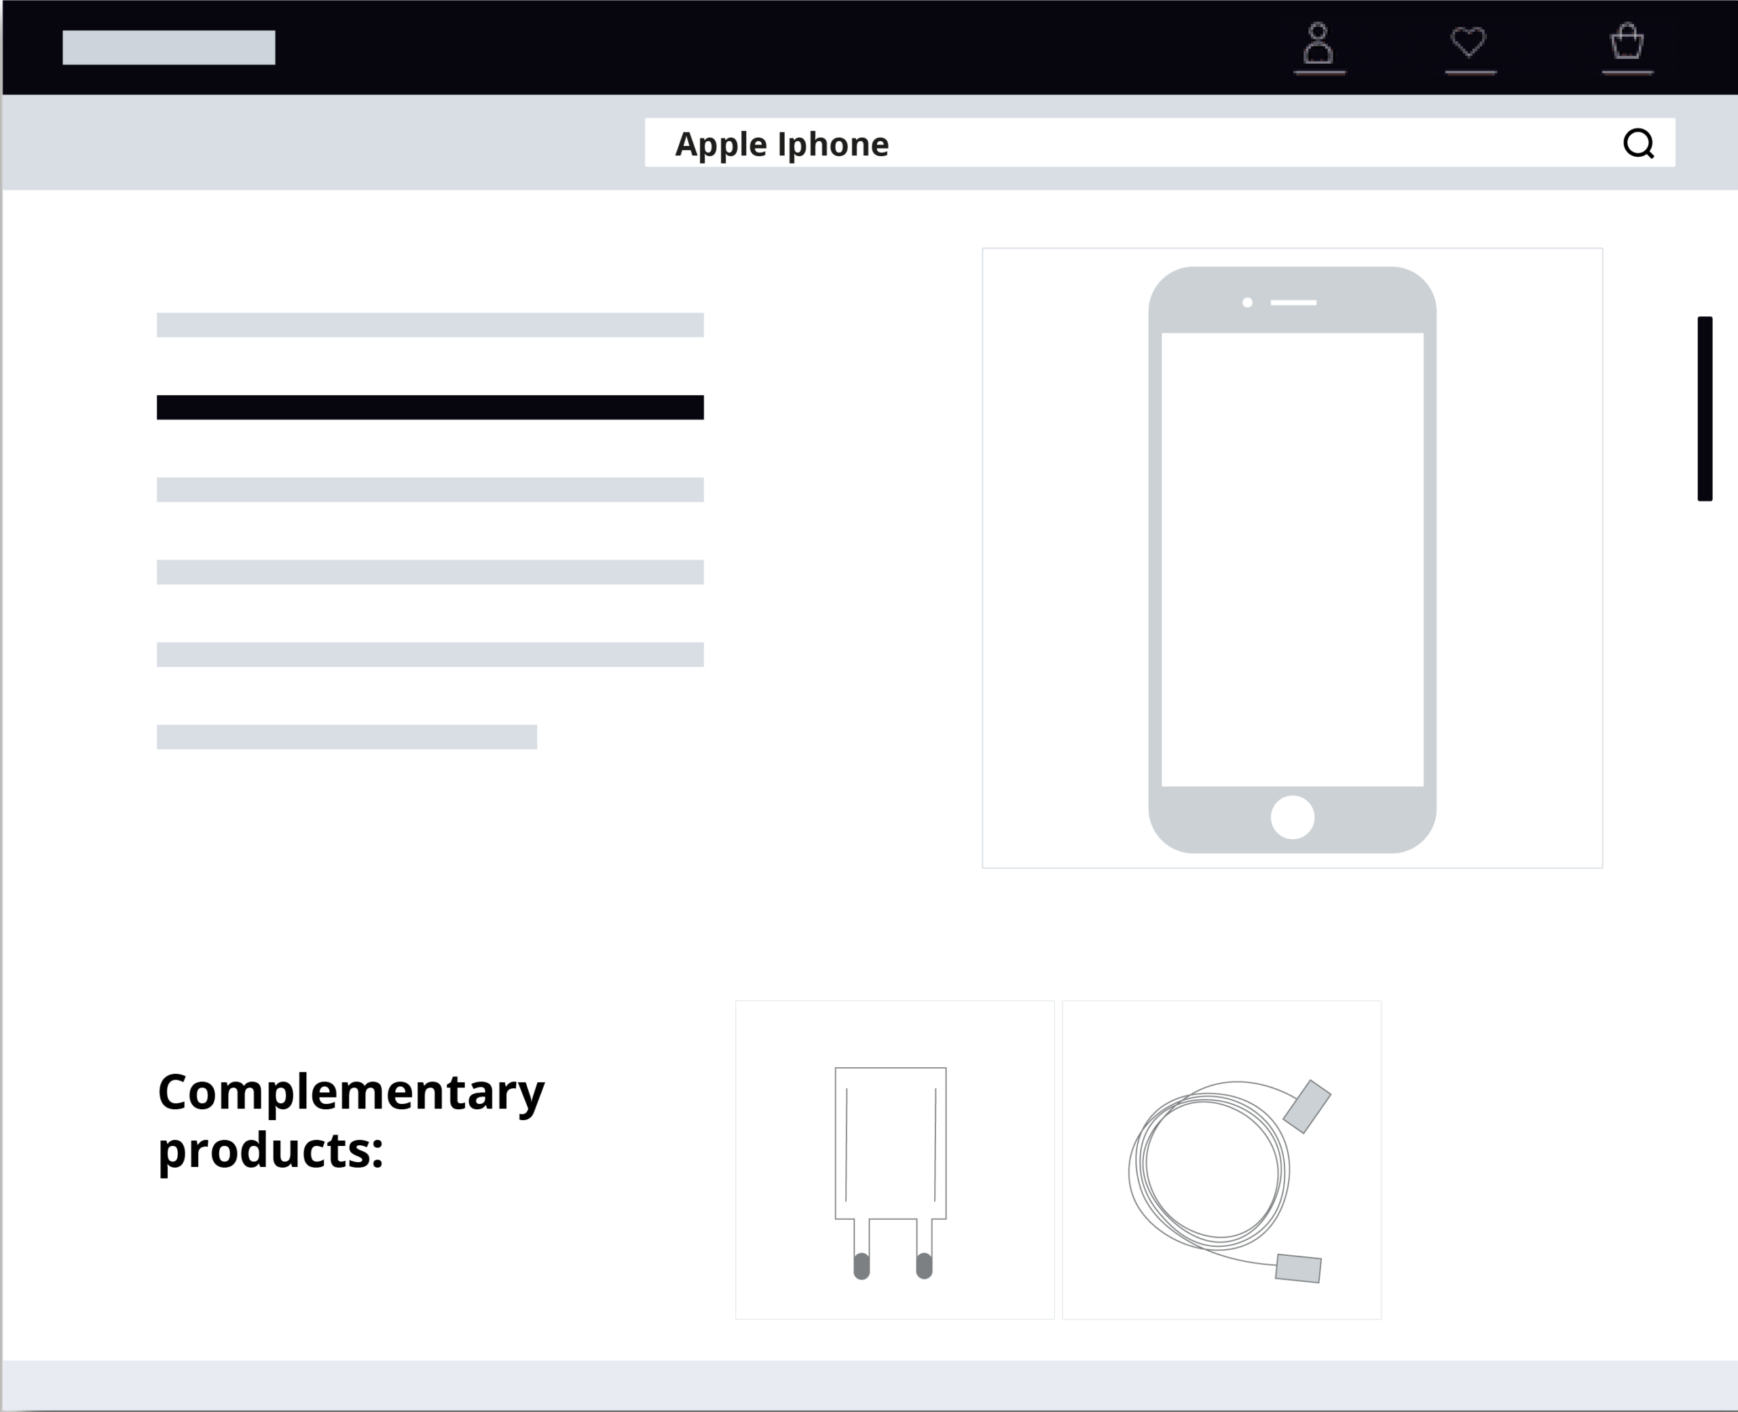Open the shopping basket icon
This screenshot has width=1738, height=1412.
1627,41
